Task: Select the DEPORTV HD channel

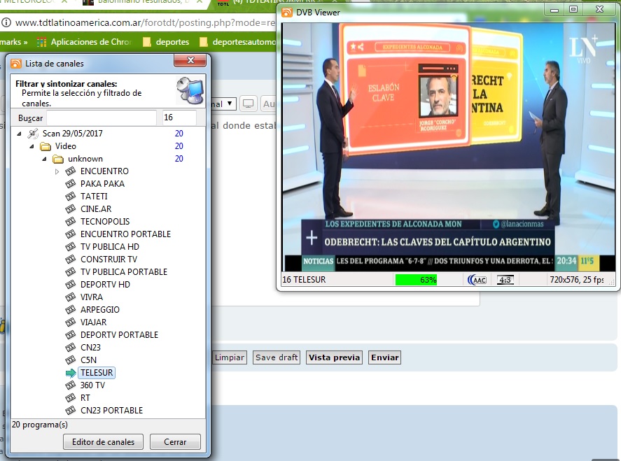Action: [x=105, y=285]
